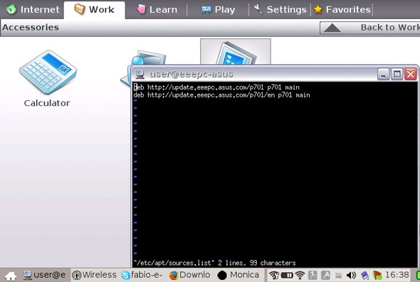
Task: Click first sources.list line ending 'p701 p701 main'
Action: (216, 87)
